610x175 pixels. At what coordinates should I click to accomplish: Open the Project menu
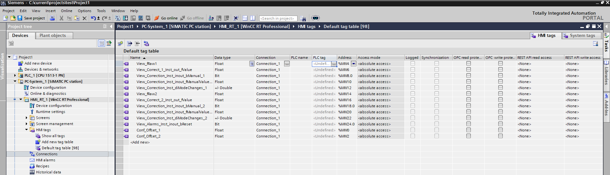9,11
